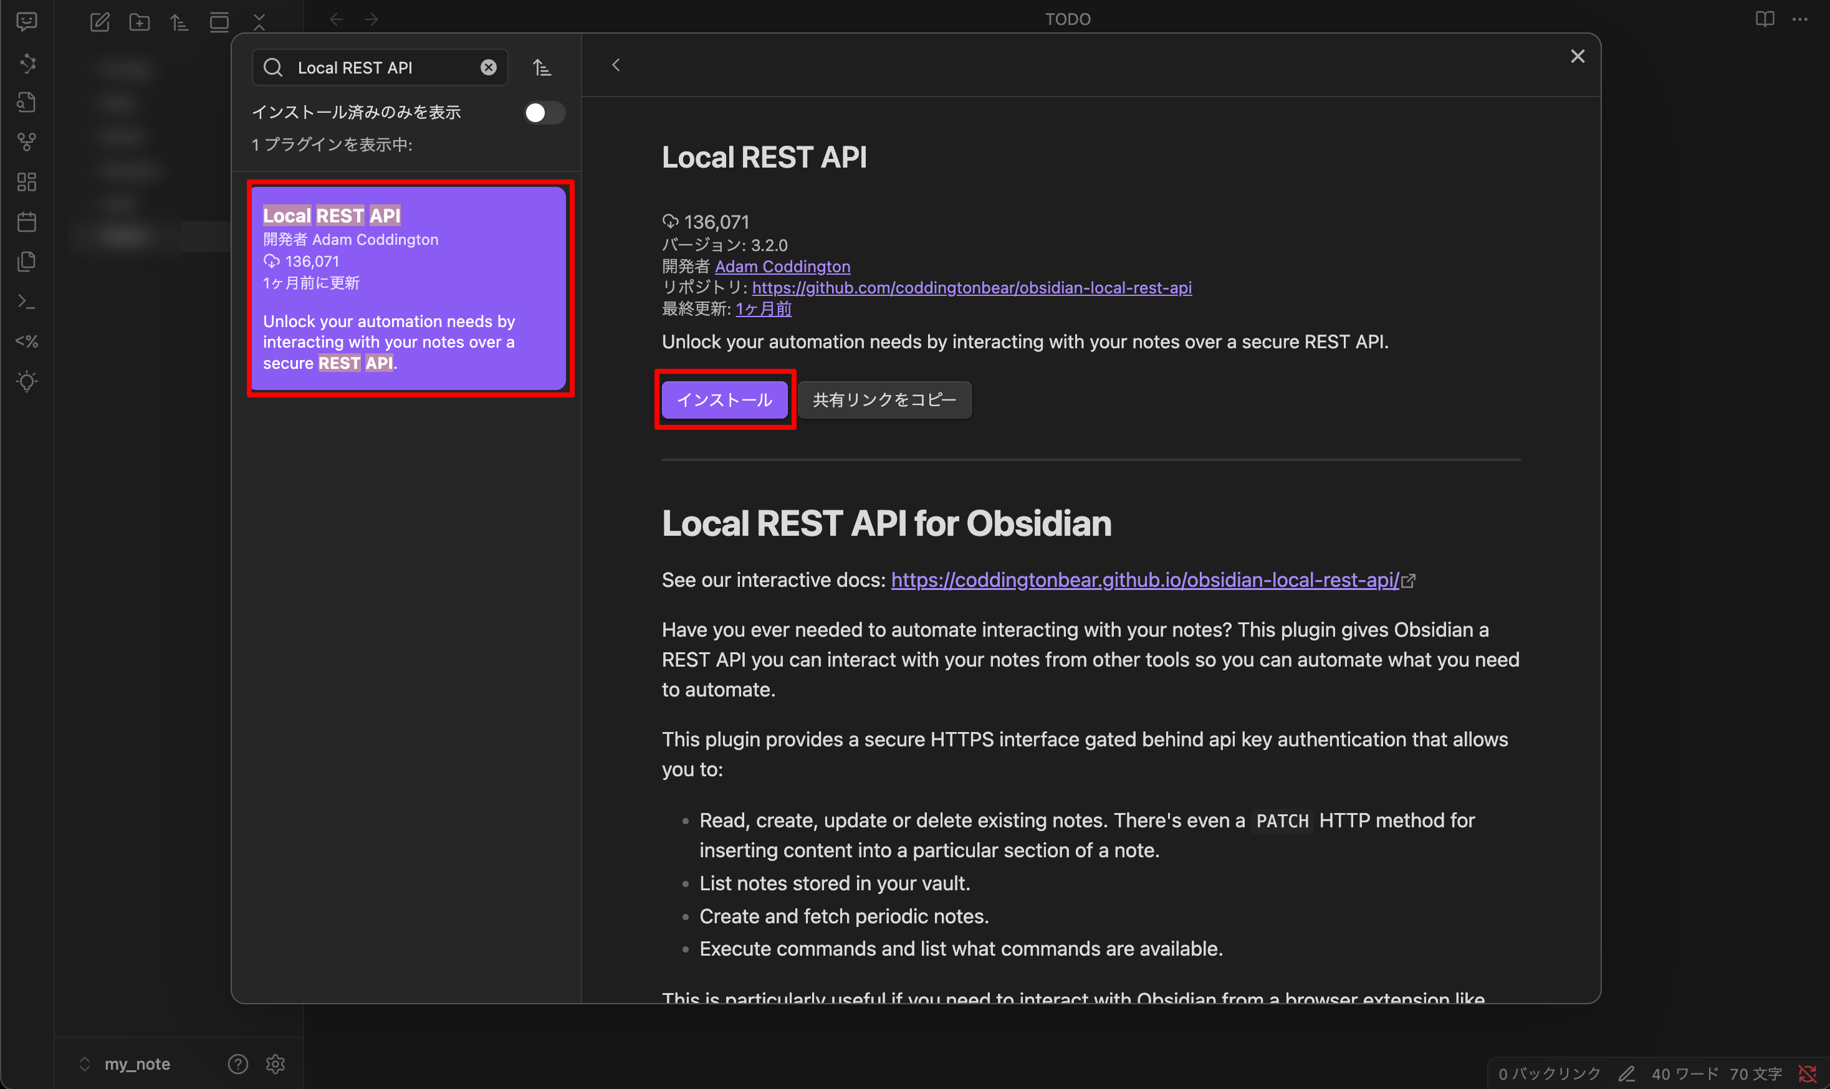
Task: Open graph view from left ribbon
Action: point(27,141)
